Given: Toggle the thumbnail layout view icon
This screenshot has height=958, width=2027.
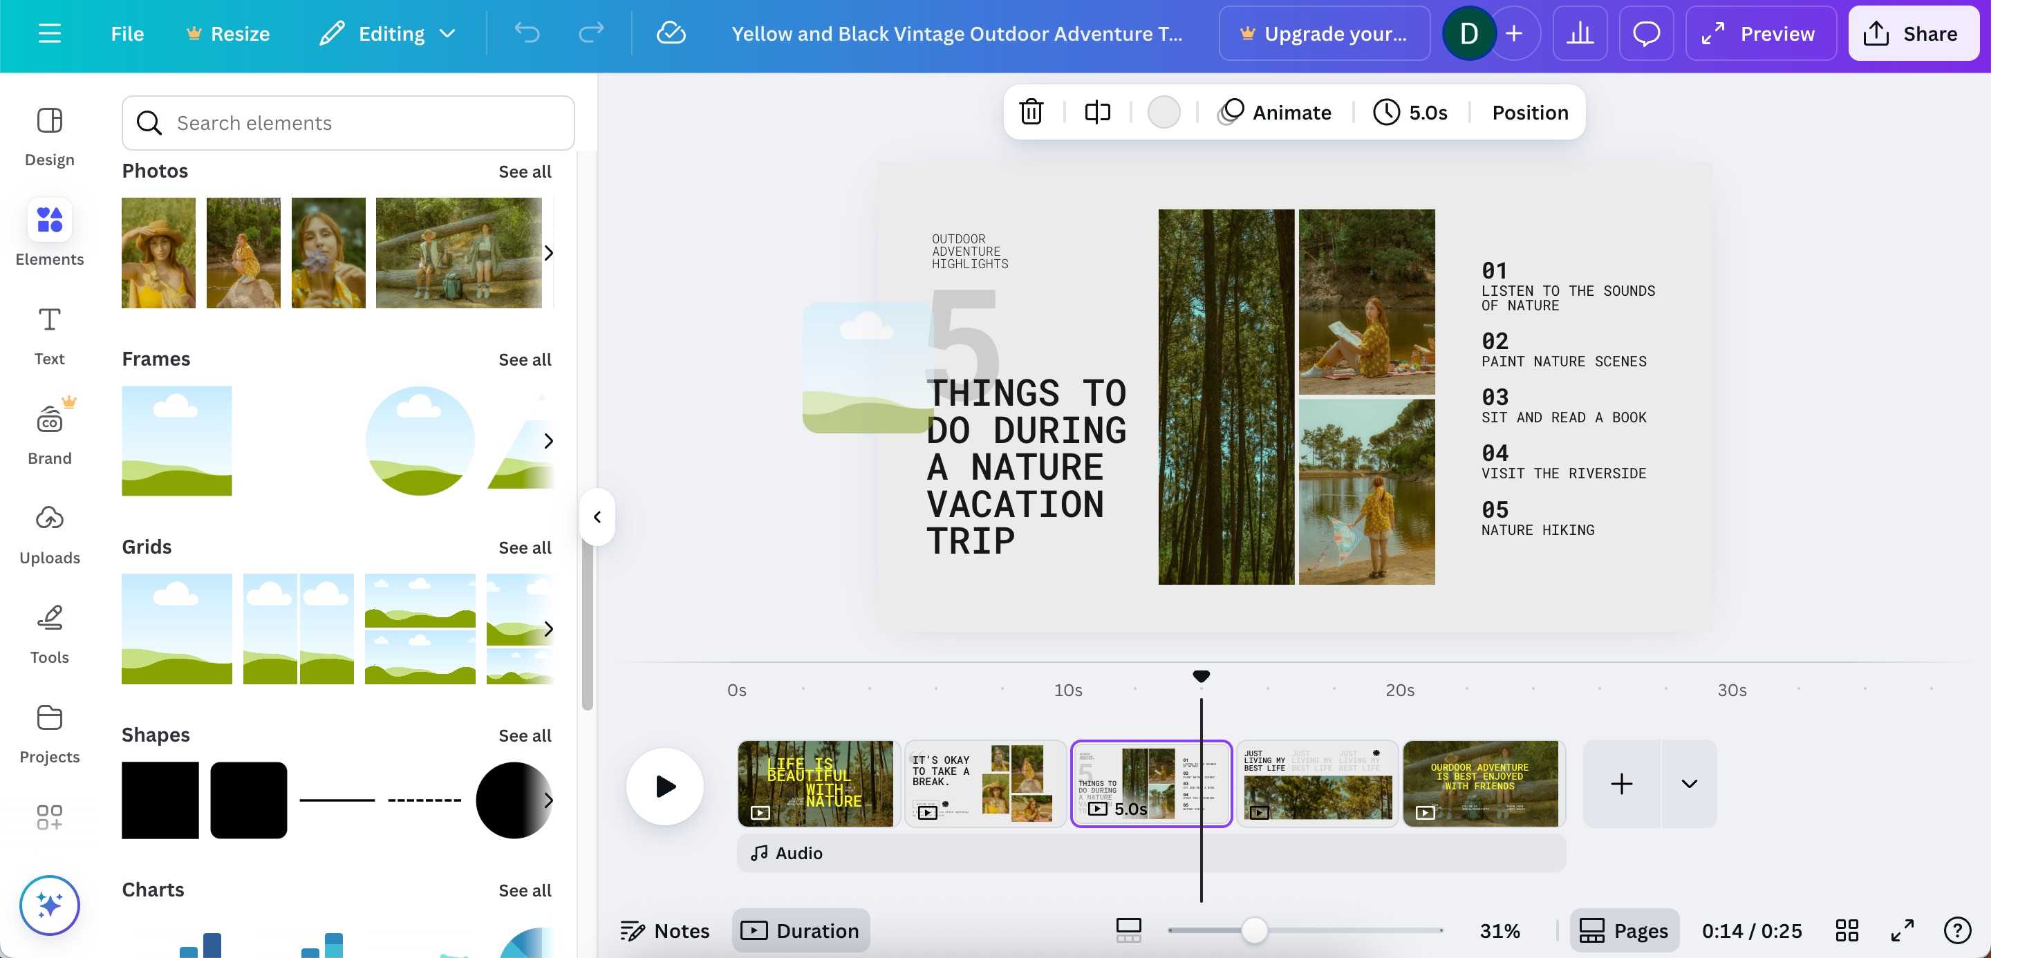Looking at the screenshot, I should pos(1128,930).
